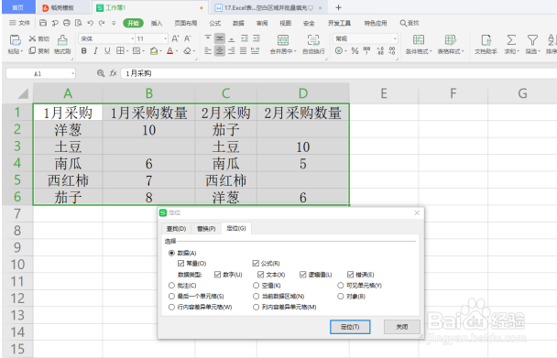The image size is (557, 358).
Task: Toggle the 公式(R) checkbox
Action: [256, 263]
